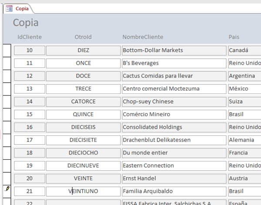Viewport: 261px width, 205px height.
Task: Click the Copia form title
Action: (26, 23)
